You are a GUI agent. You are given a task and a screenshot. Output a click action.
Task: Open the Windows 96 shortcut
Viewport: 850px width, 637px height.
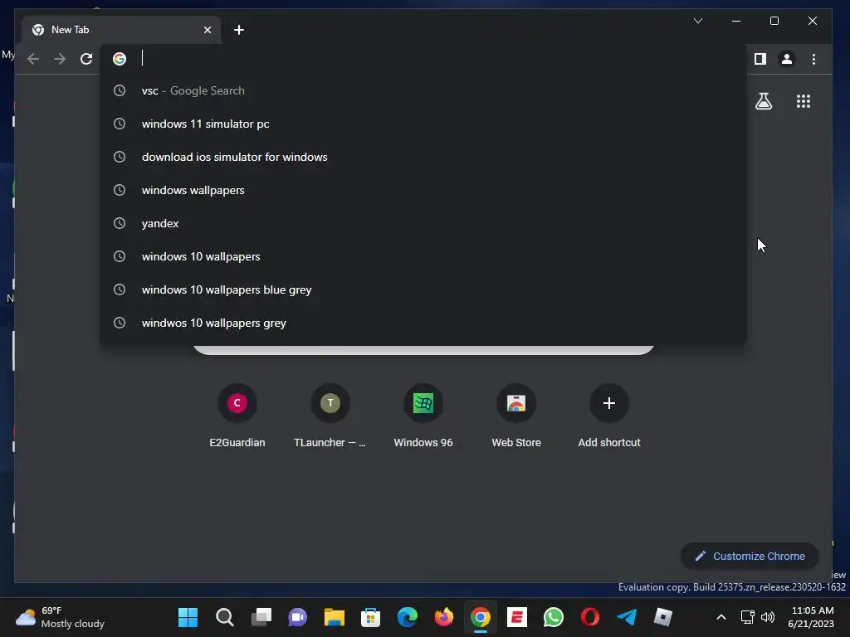[x=423, y=416]
